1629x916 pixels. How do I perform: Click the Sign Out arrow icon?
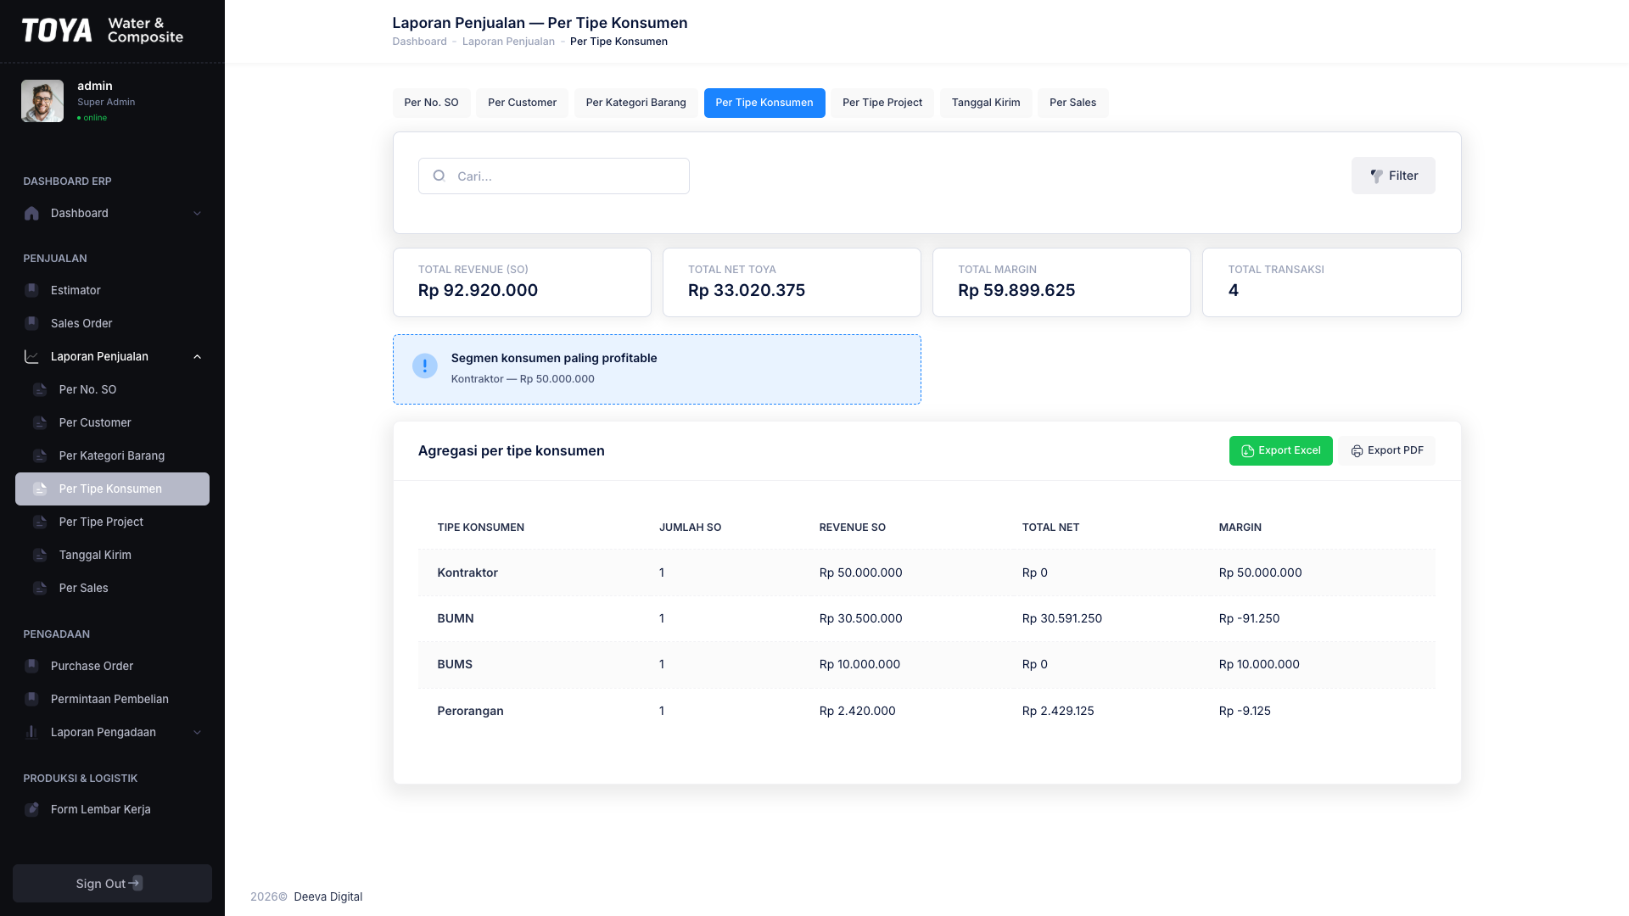pyautogui.click(x=136, y=883)
